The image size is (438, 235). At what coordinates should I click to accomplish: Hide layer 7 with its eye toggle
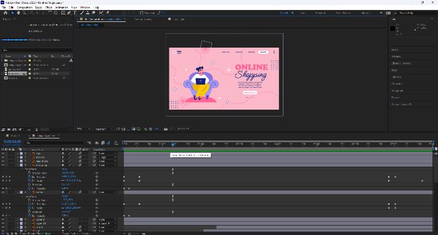point(3,224)
